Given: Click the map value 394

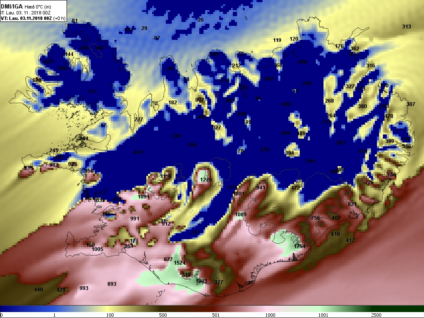Looking at the screenshot, I should [289, 153].
